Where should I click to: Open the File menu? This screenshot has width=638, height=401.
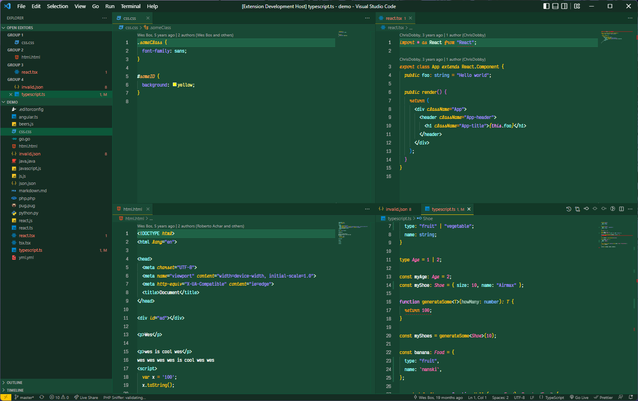tap(21, 6)
